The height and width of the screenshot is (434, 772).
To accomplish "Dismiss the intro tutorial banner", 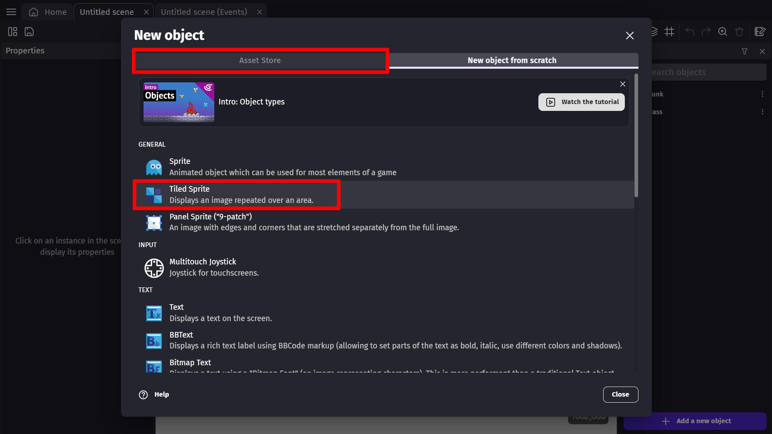I will click(623, 84).
